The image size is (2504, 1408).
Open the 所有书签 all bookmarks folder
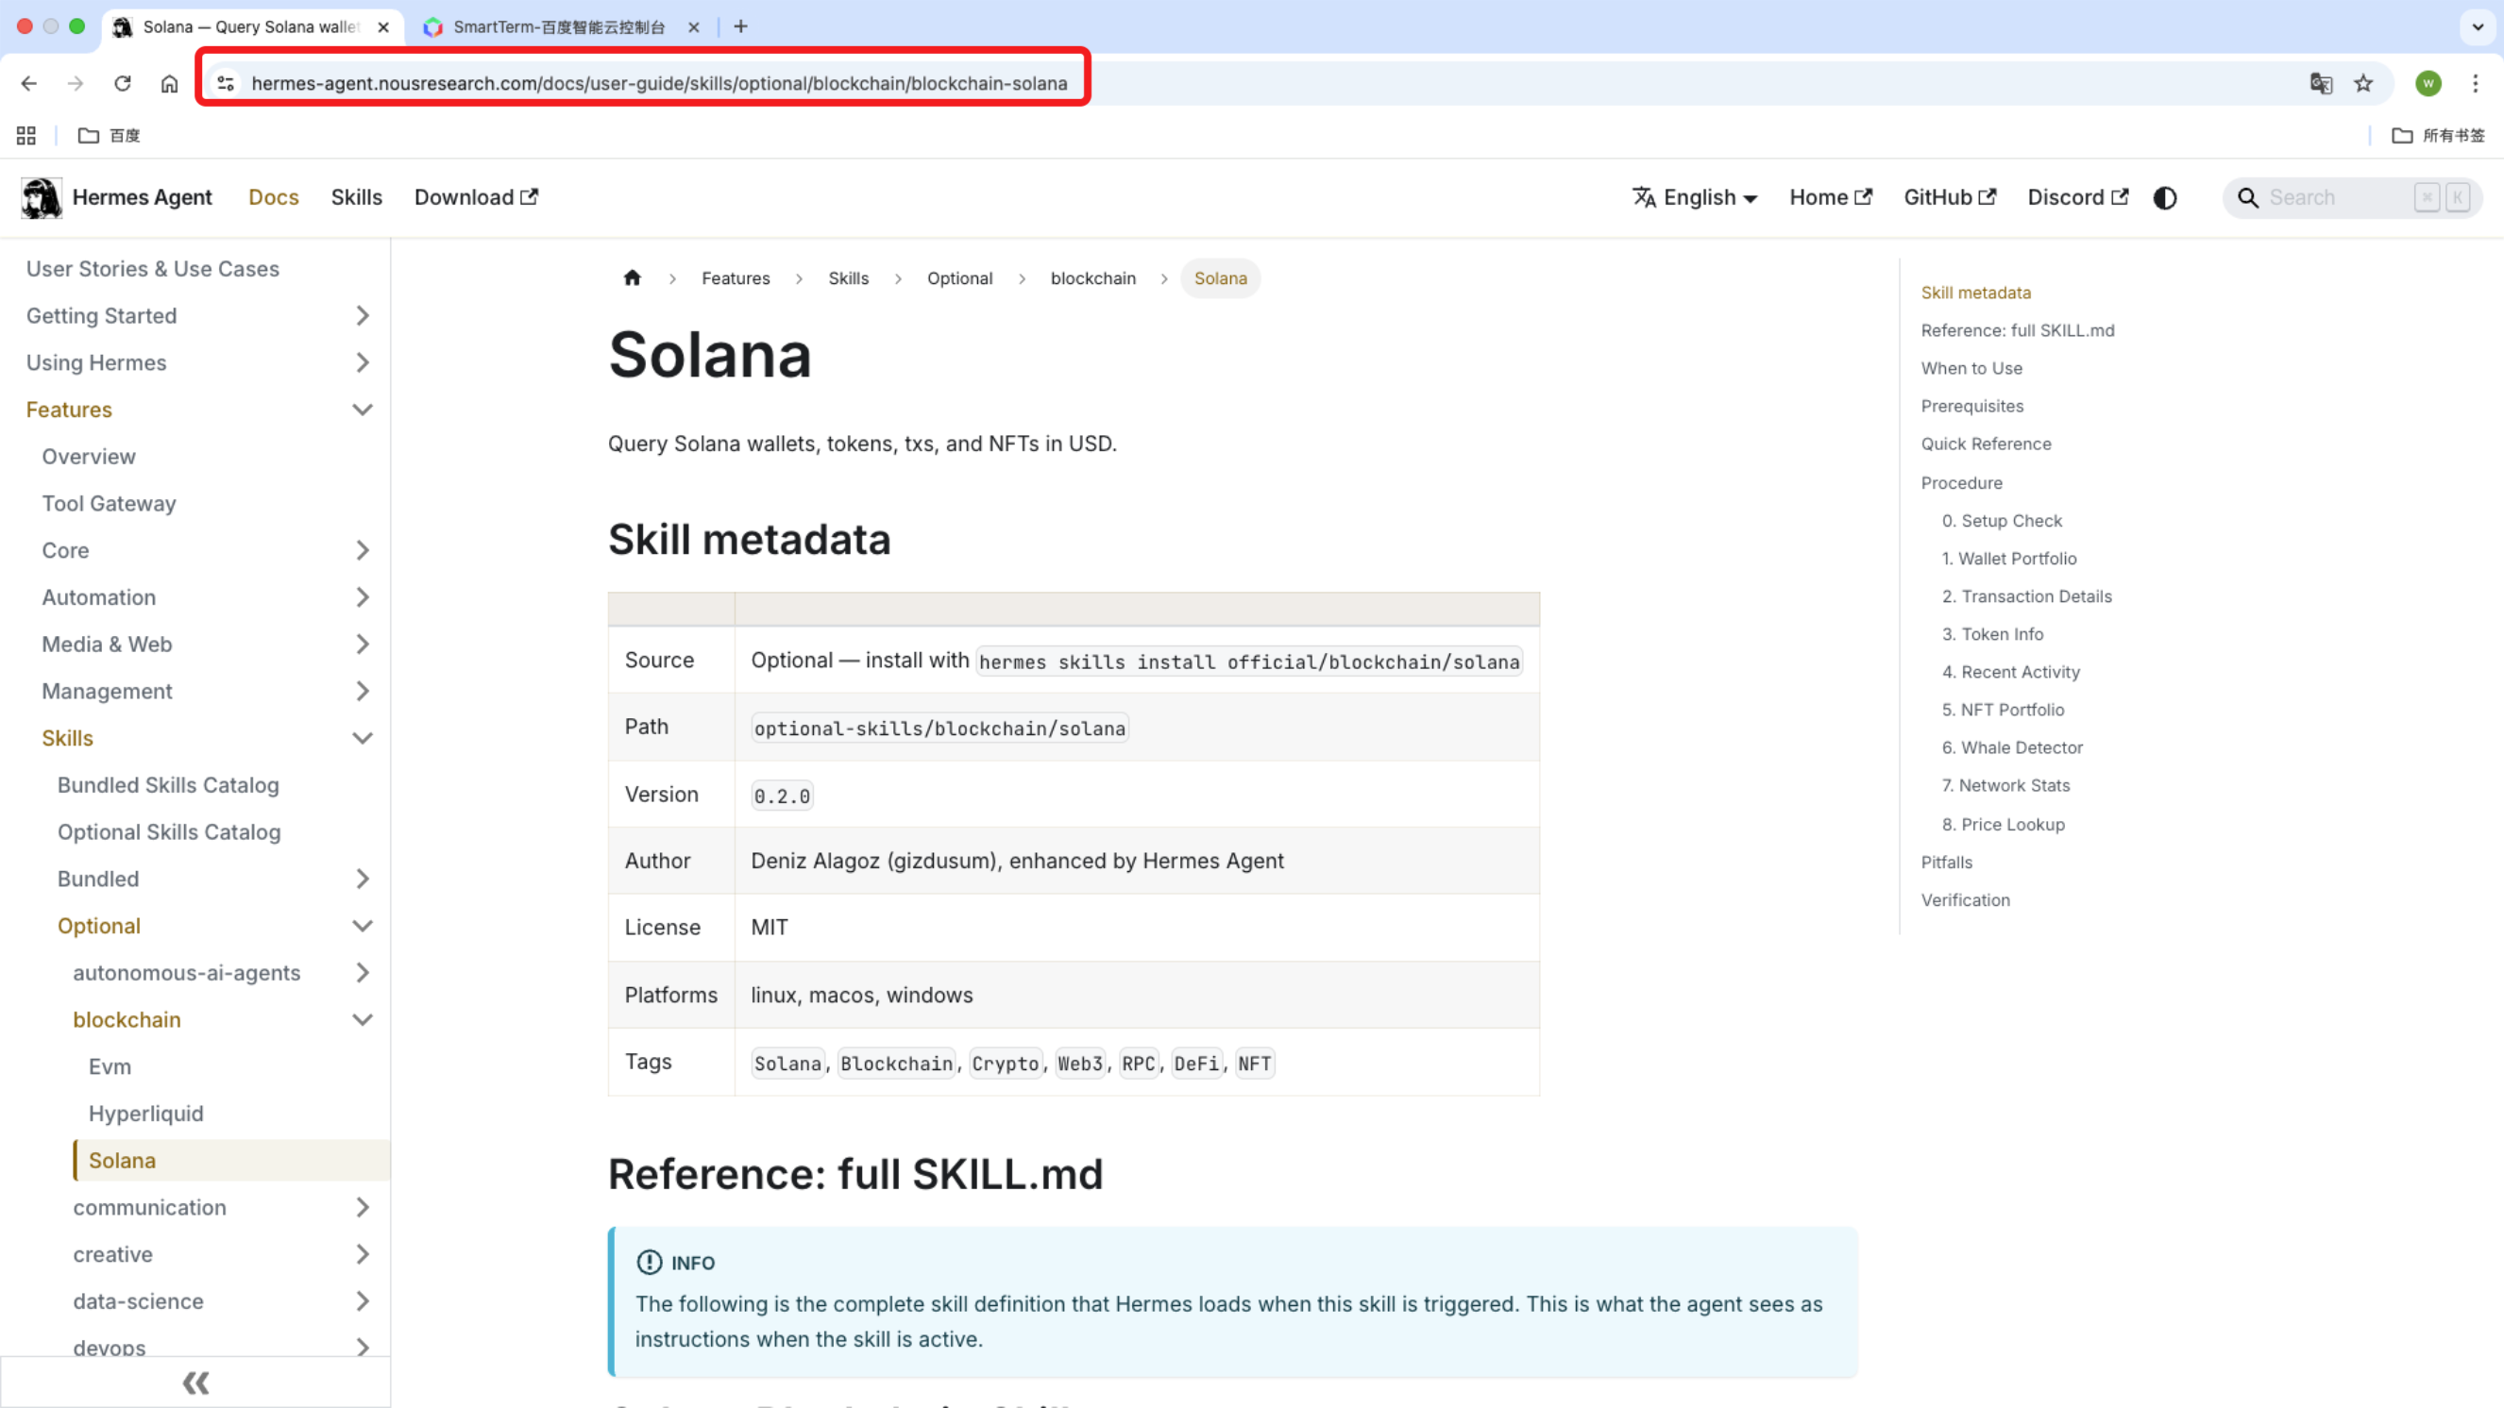2438,135
